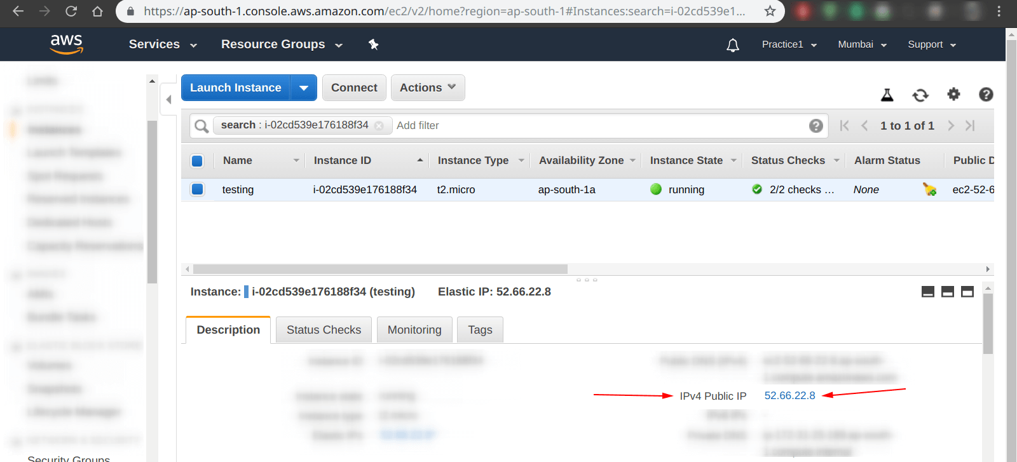The width and height of the screenshot is (1017, 462).
Task: Click the filter bar help icon
Action: click(816, 126)
